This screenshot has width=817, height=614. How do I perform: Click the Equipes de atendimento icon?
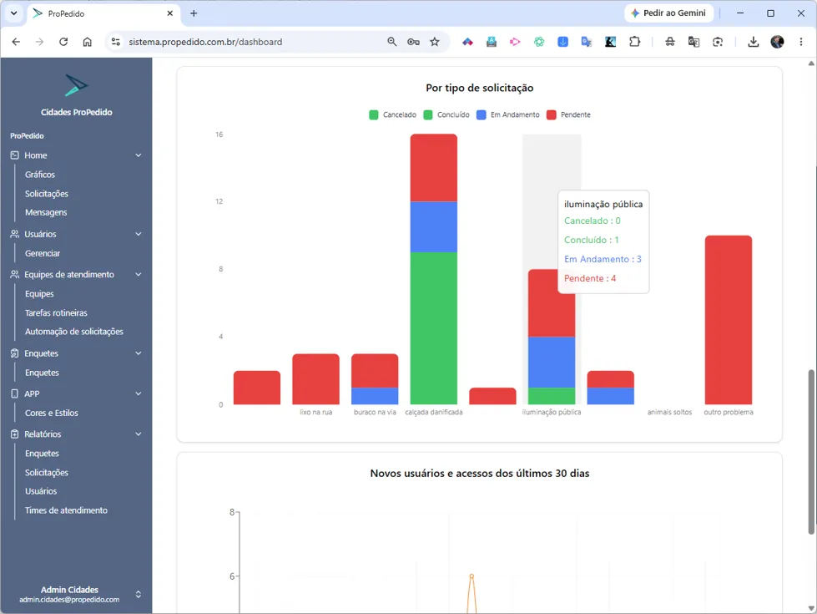pyautogui.click(x=14, y=274)
